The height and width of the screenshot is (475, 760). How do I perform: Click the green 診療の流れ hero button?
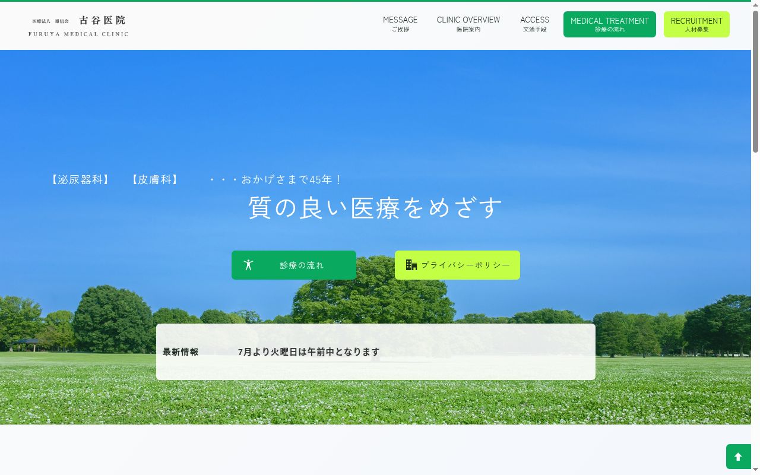click(x=294, y=265)
